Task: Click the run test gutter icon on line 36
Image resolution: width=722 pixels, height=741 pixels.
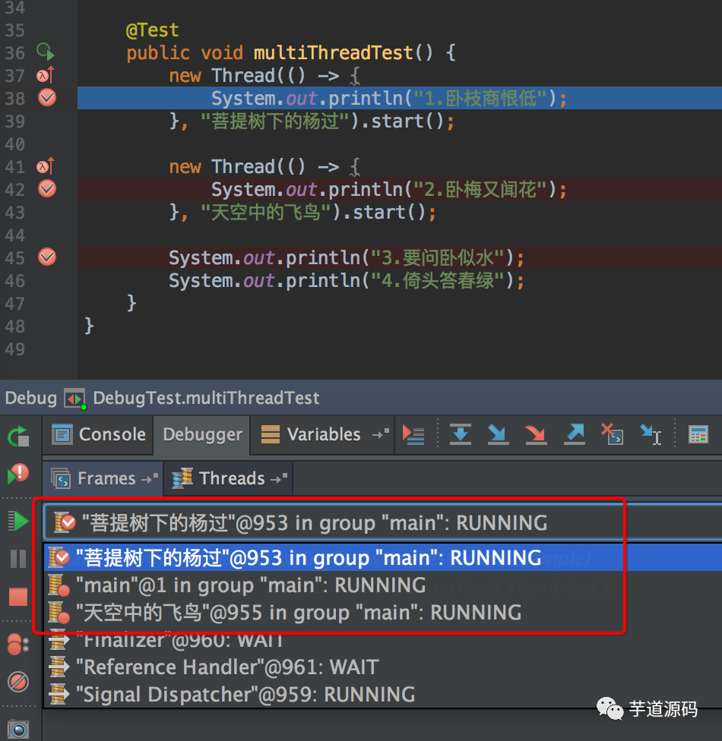Action: 46,52
